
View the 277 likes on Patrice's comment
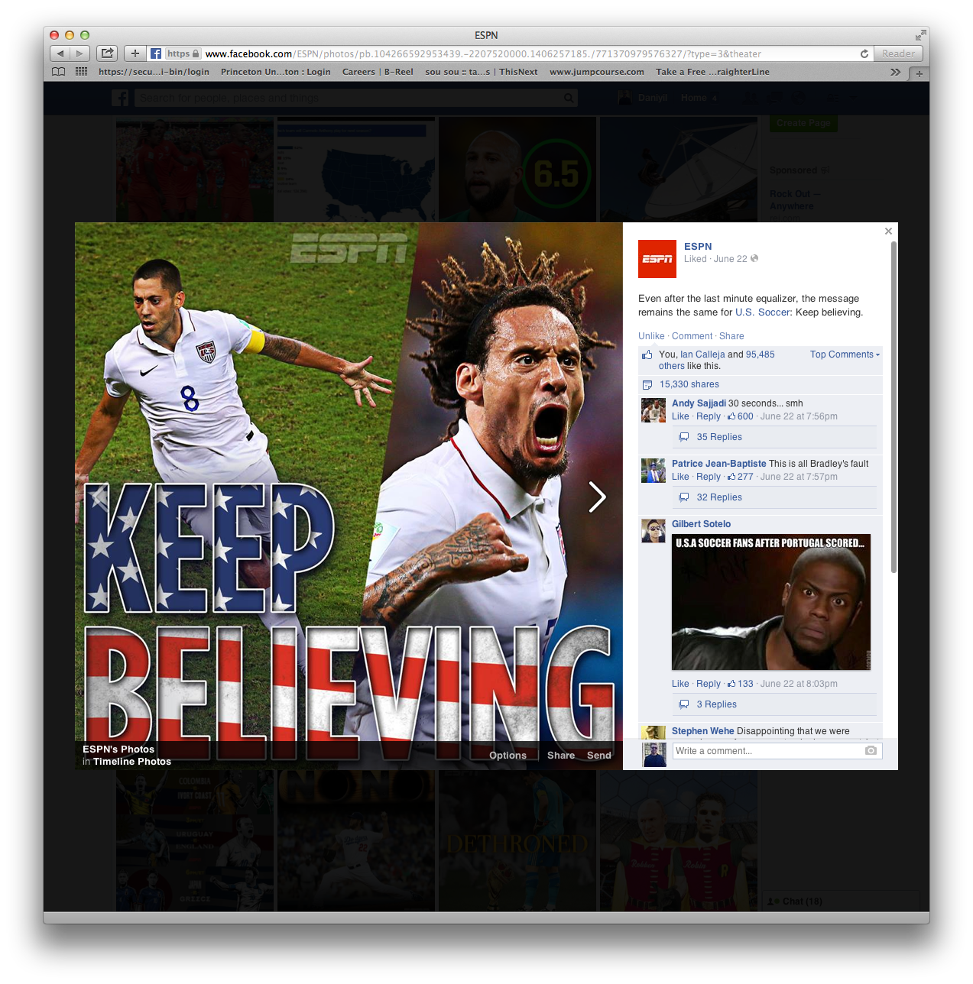coord(741,477)
